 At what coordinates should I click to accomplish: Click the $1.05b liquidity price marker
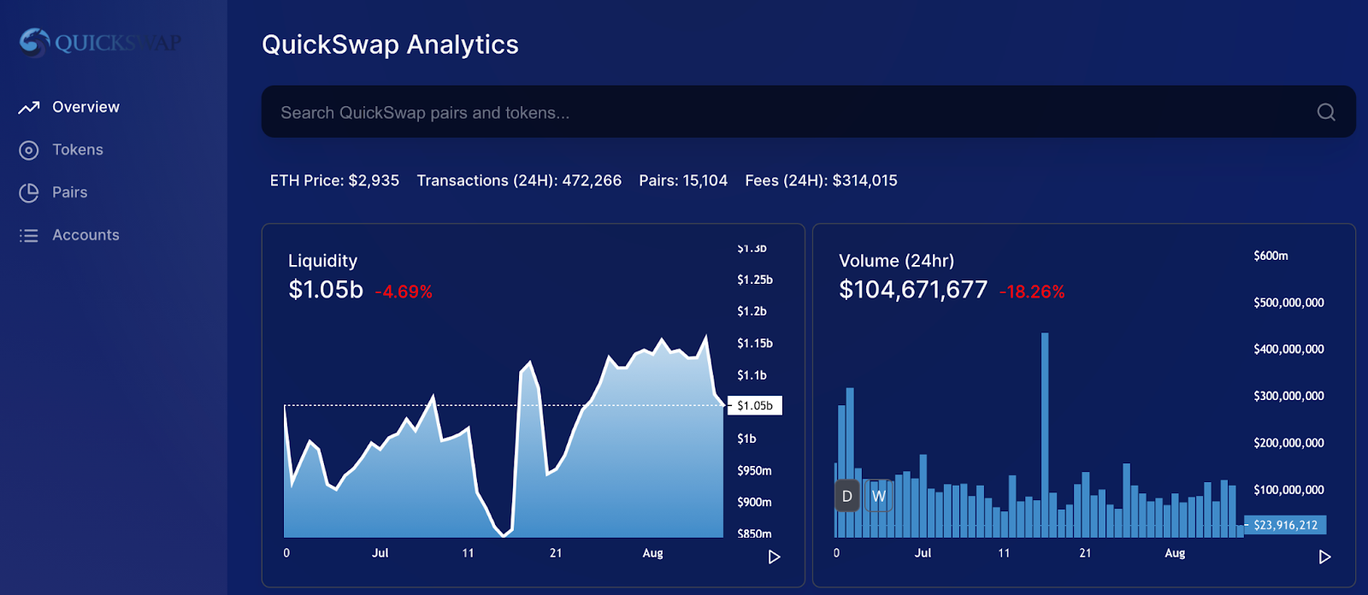[x=755, y=406]
